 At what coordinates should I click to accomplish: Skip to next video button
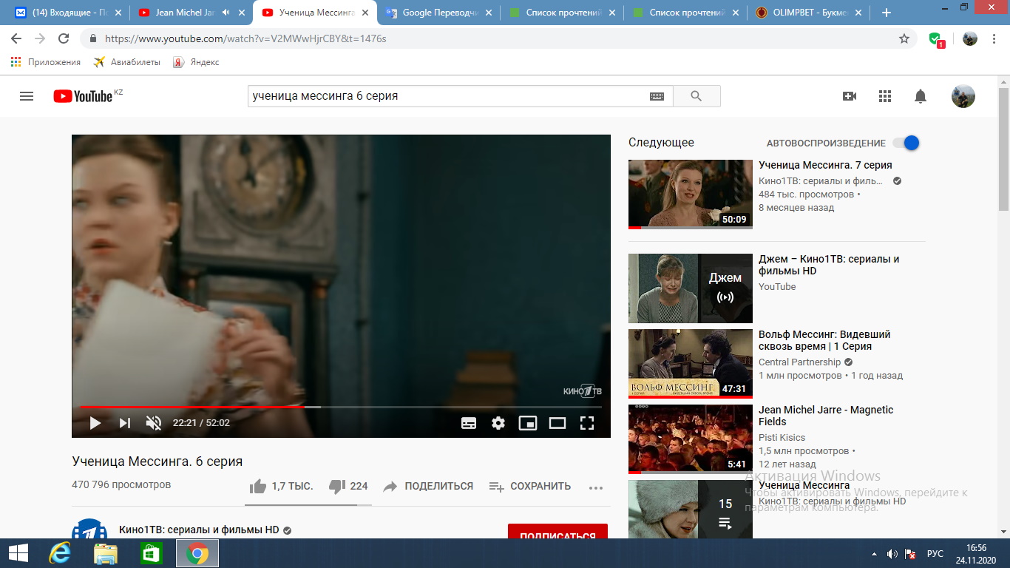pos(125,423)
